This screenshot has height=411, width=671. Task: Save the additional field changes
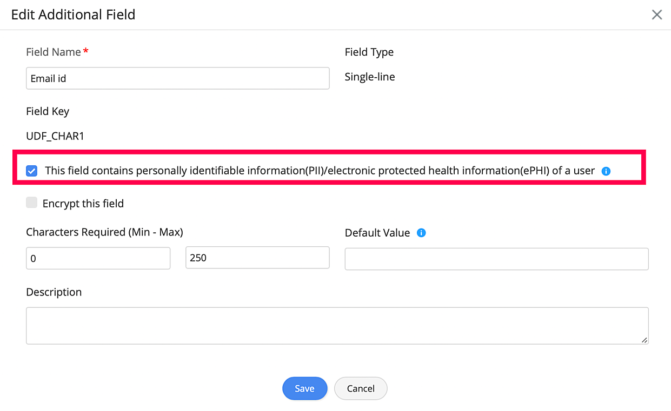pyautogui.click(x=305, y=388)
